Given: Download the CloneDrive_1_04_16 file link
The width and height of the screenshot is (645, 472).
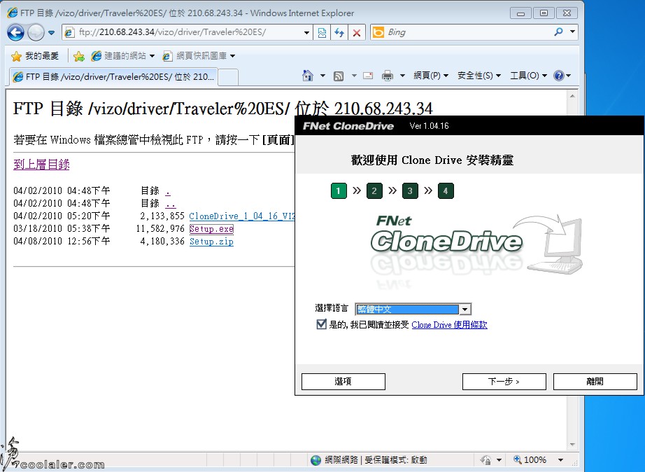Looking at the screenshot, I should coord(242,216).
